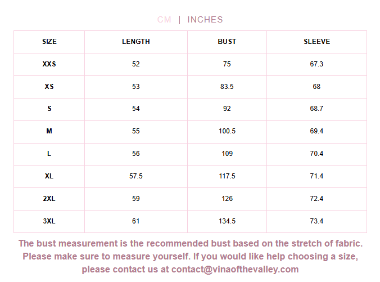Image resolution: width=380 pixels, height=282 pixels.
Task: Click the LENGTH column header
Action: 136,42
